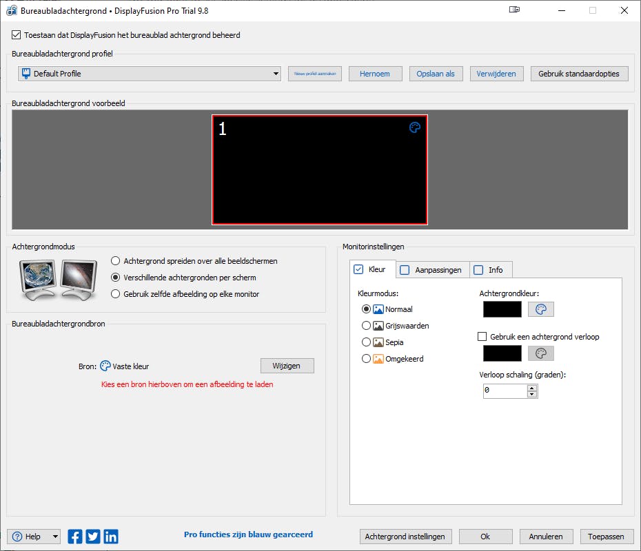Click the Normaal color mode image icon
This screenshot has height=551, width=641.
[x=378, y=309]
